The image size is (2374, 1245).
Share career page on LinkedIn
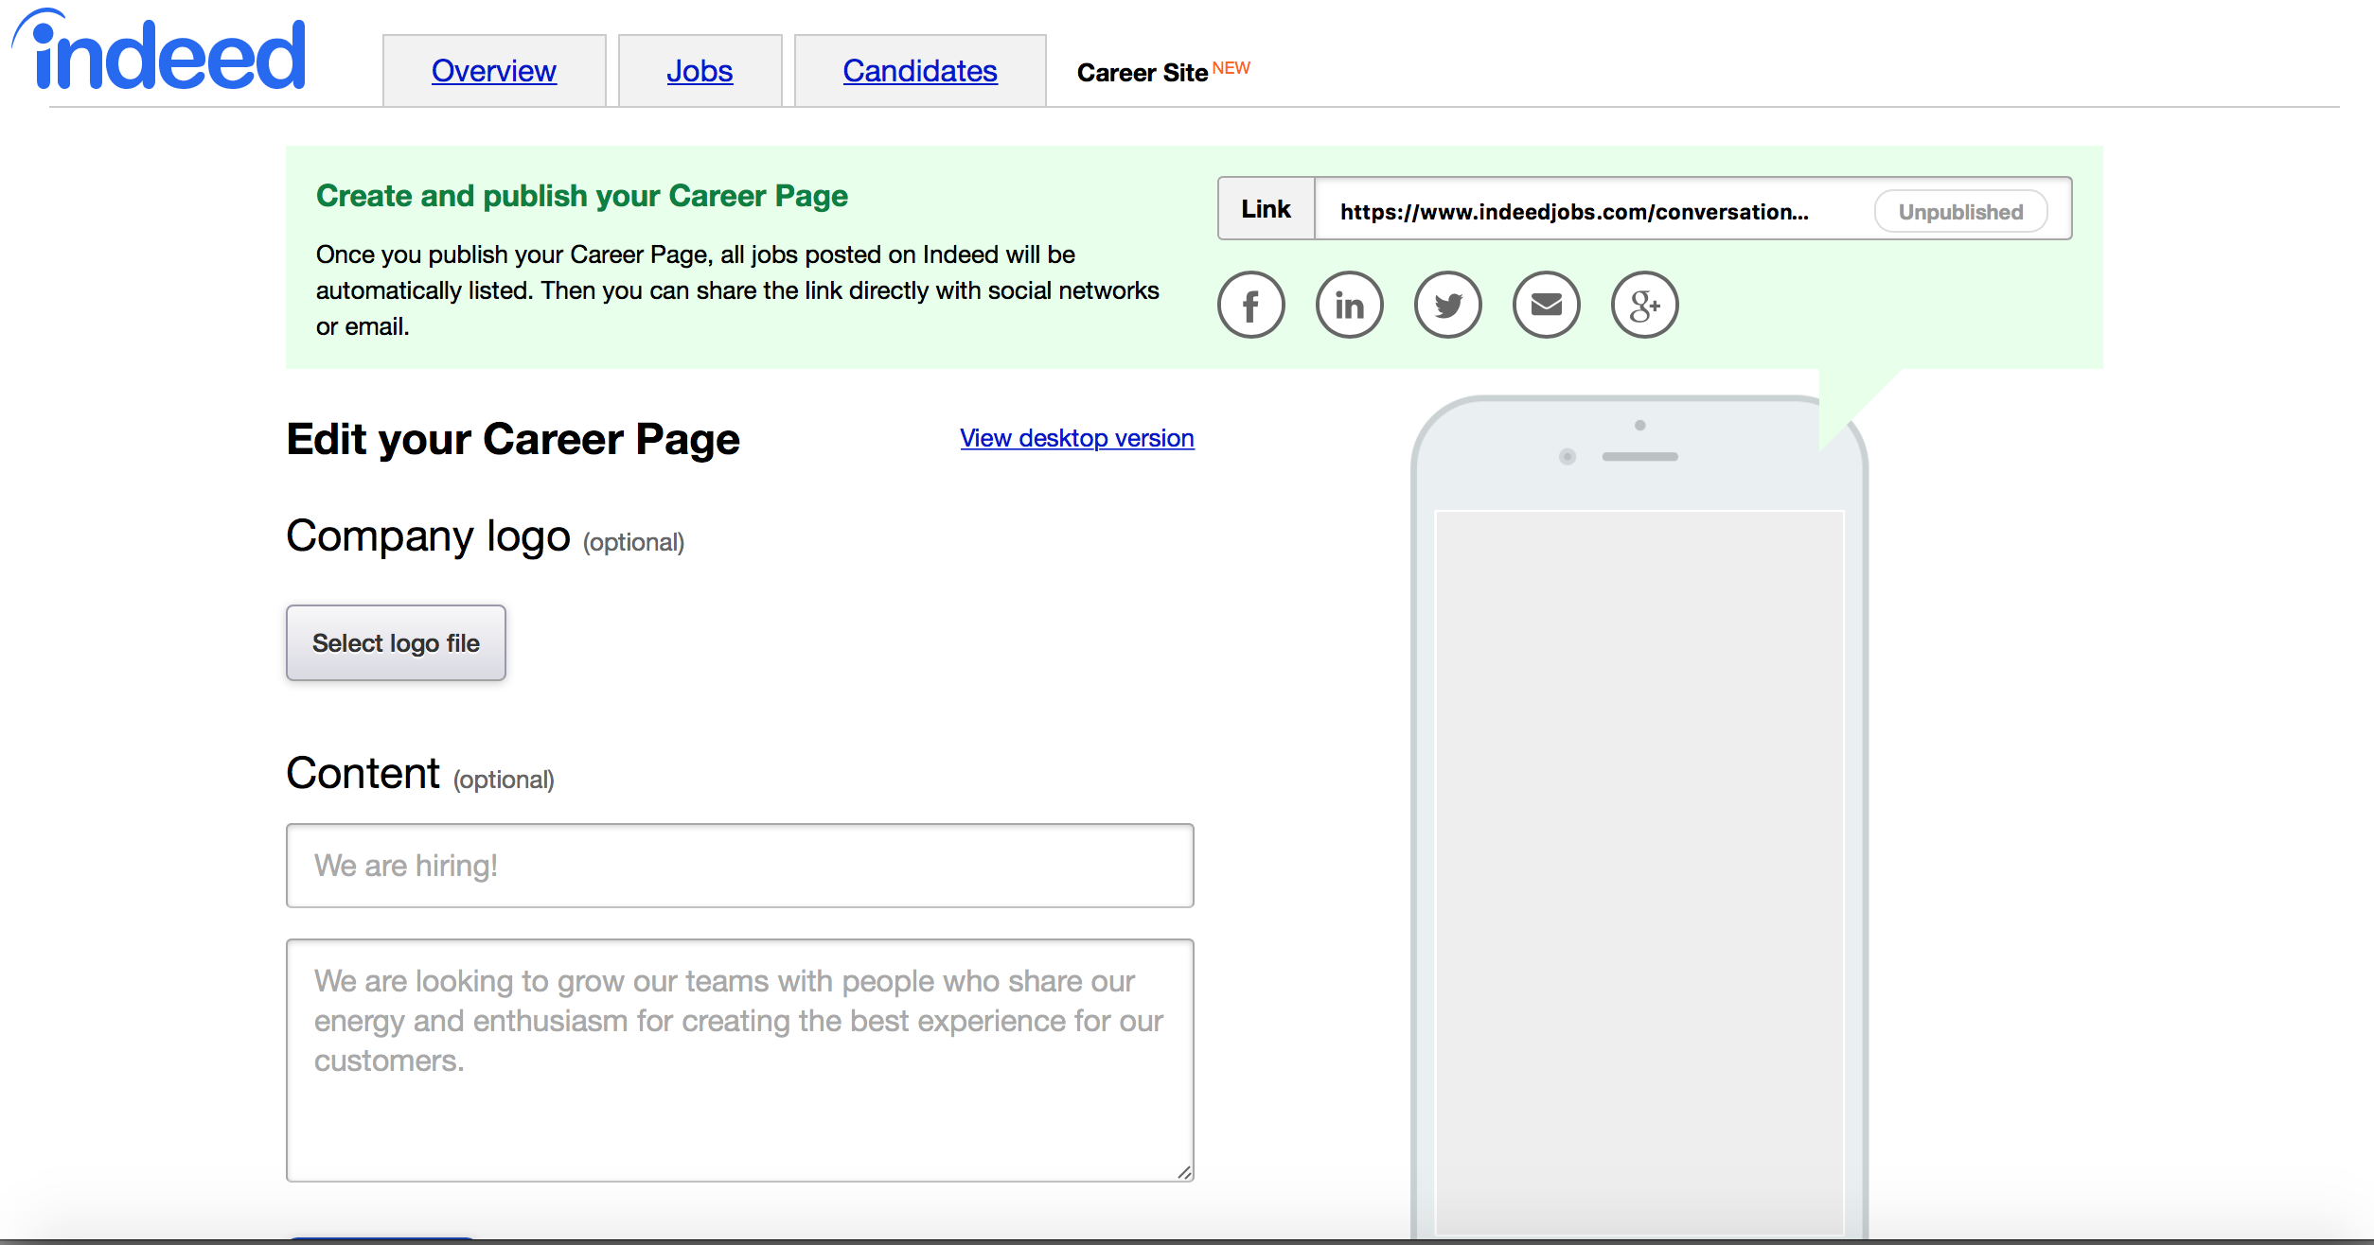1349,305
